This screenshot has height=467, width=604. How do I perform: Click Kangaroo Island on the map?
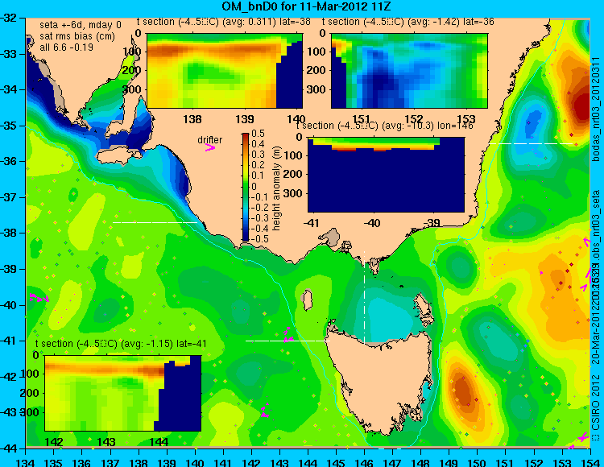[120, 155]
